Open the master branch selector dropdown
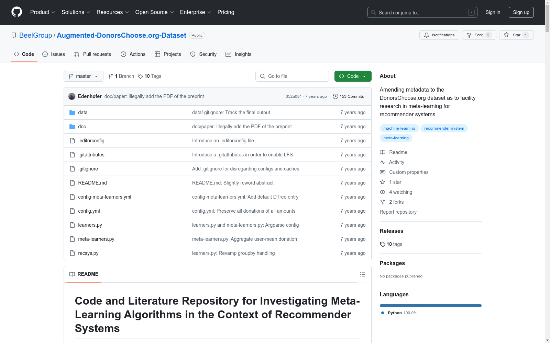The width and height of the screenshot is (550, 343). (x=84, y=76)
